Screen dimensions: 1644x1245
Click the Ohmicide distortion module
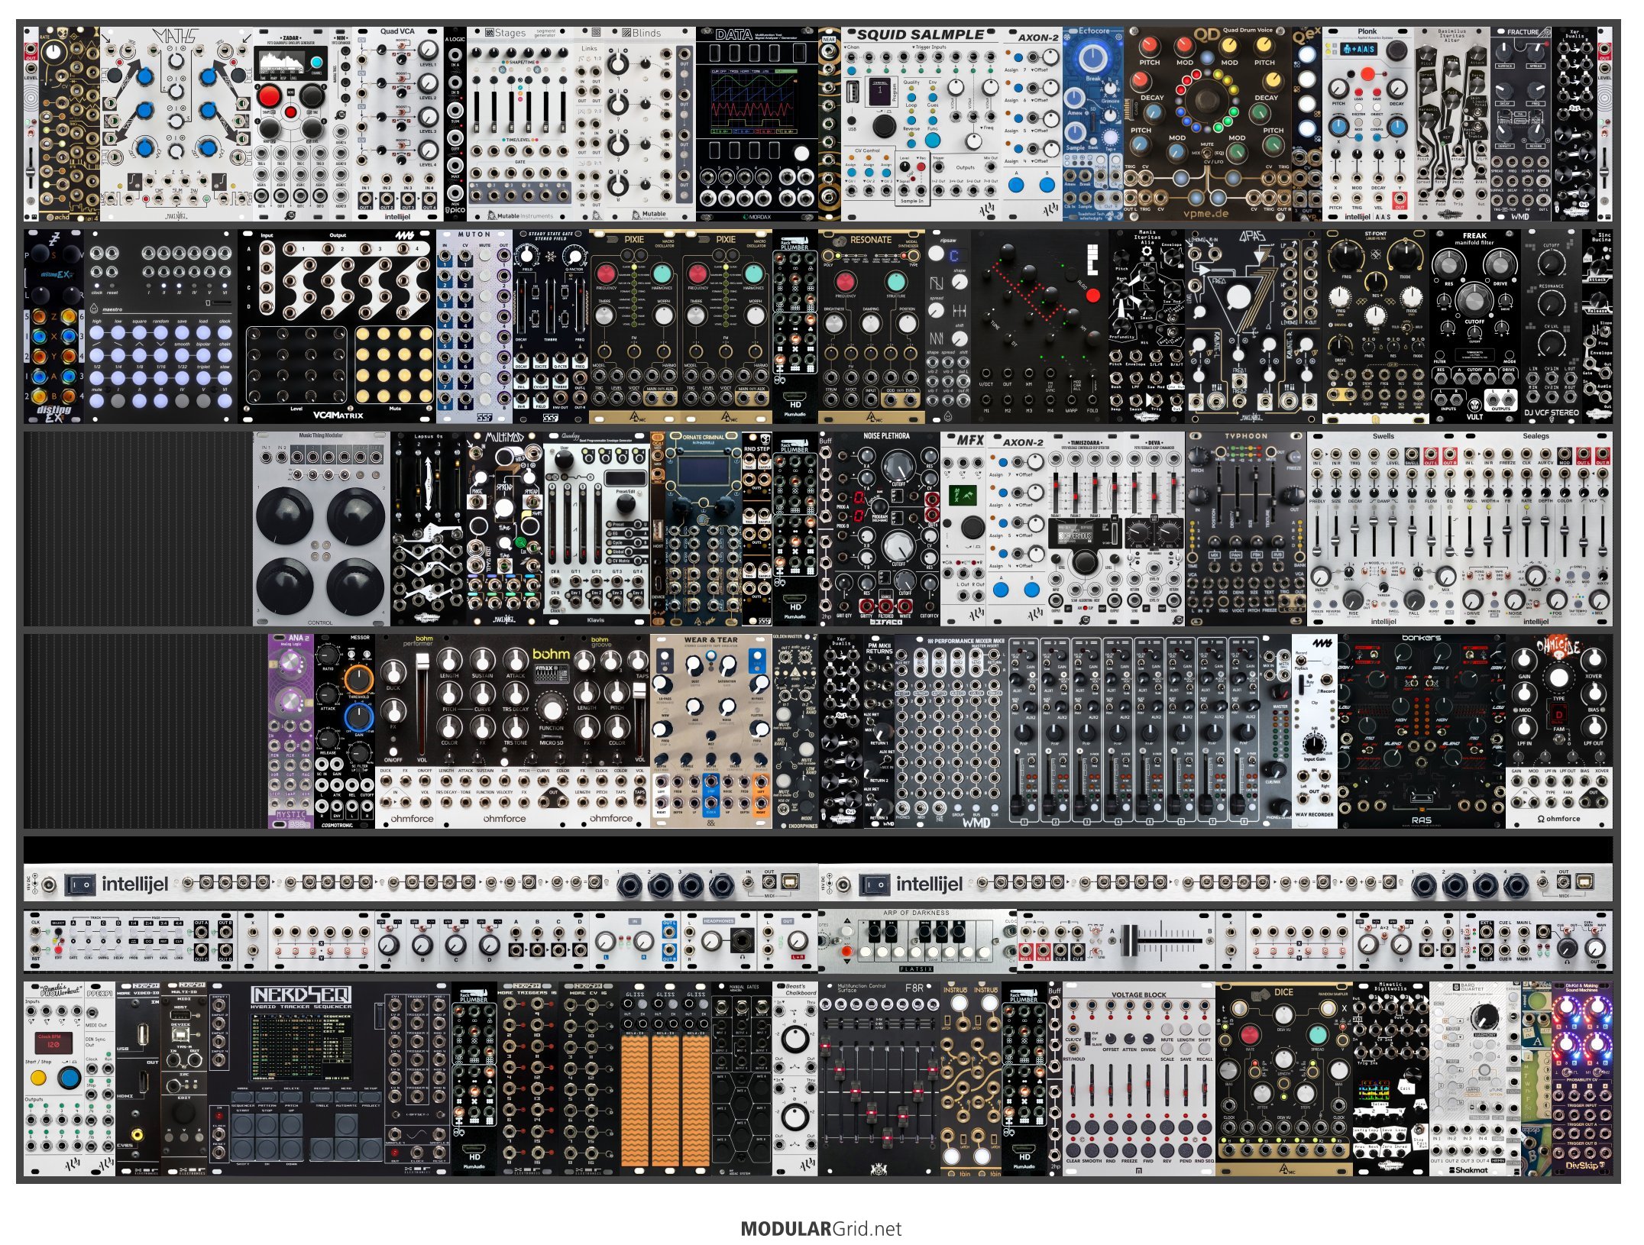point(1558,731)
